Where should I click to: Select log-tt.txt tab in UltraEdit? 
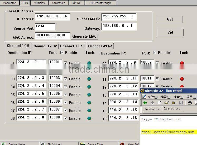click(x=172, y=109)
